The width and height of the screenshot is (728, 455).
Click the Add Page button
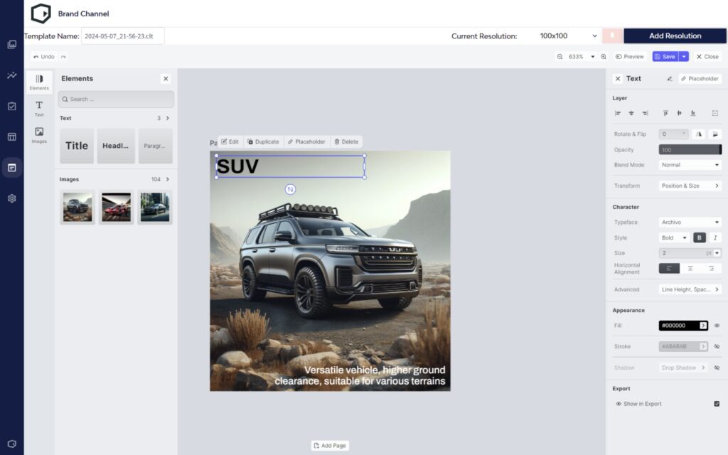[330, 446]
